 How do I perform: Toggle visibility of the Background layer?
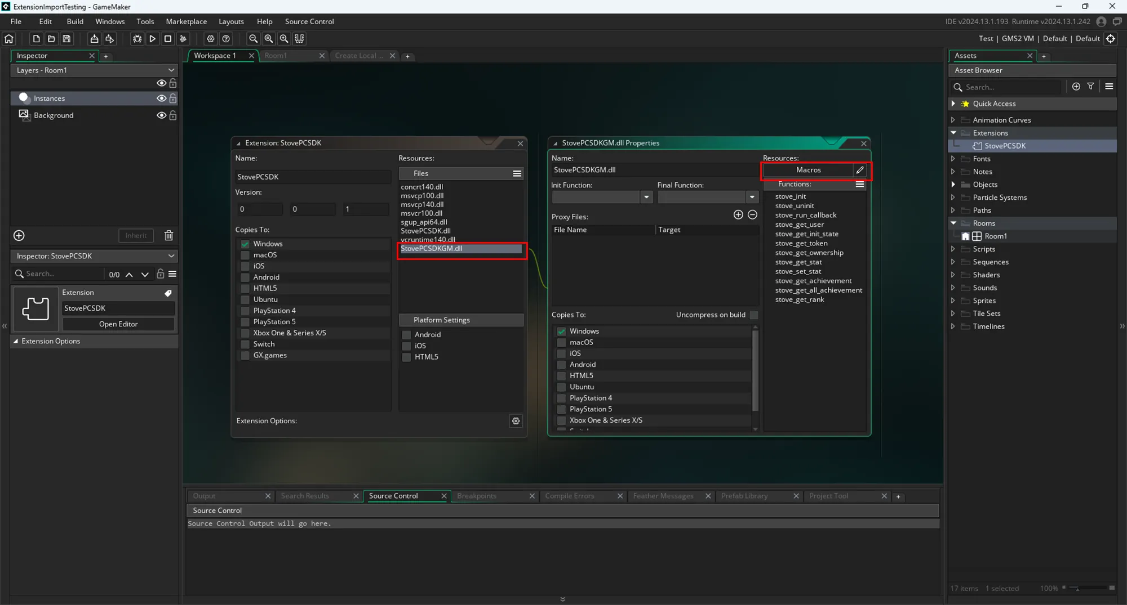coord(161,115)
